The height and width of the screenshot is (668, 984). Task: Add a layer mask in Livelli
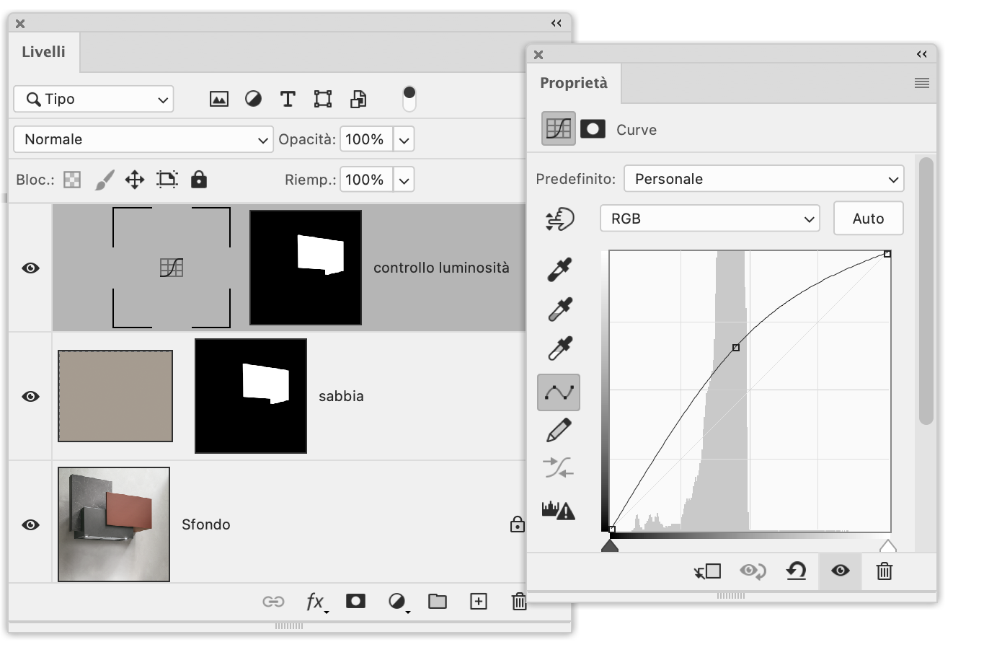[x=355, y=601]
